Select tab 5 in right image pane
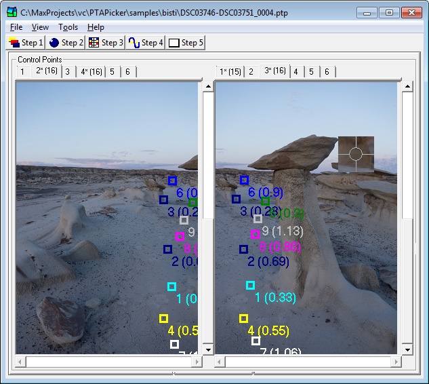 (311, 72)
